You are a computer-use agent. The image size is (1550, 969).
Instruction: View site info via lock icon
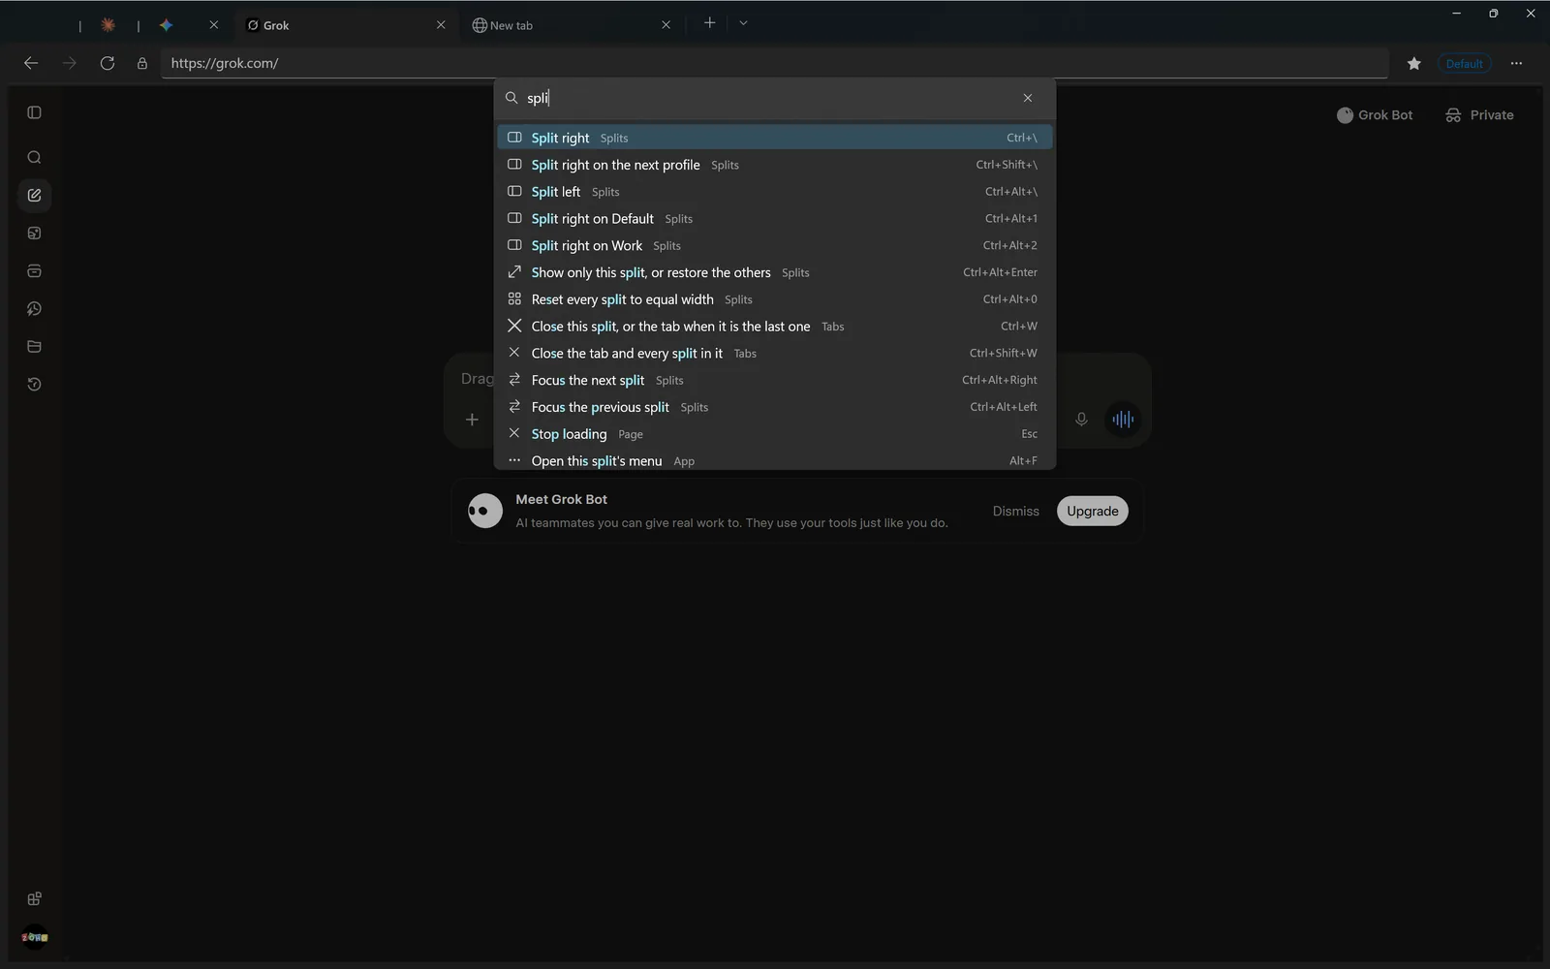click(142, 63)
